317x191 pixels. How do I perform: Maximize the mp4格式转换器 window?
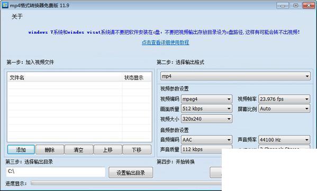tap(295, 5)
